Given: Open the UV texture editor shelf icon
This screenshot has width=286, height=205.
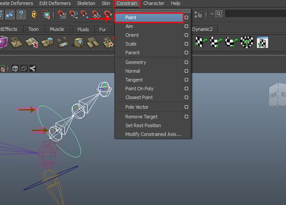Looking at the screenshot, I should pos(263,43).
